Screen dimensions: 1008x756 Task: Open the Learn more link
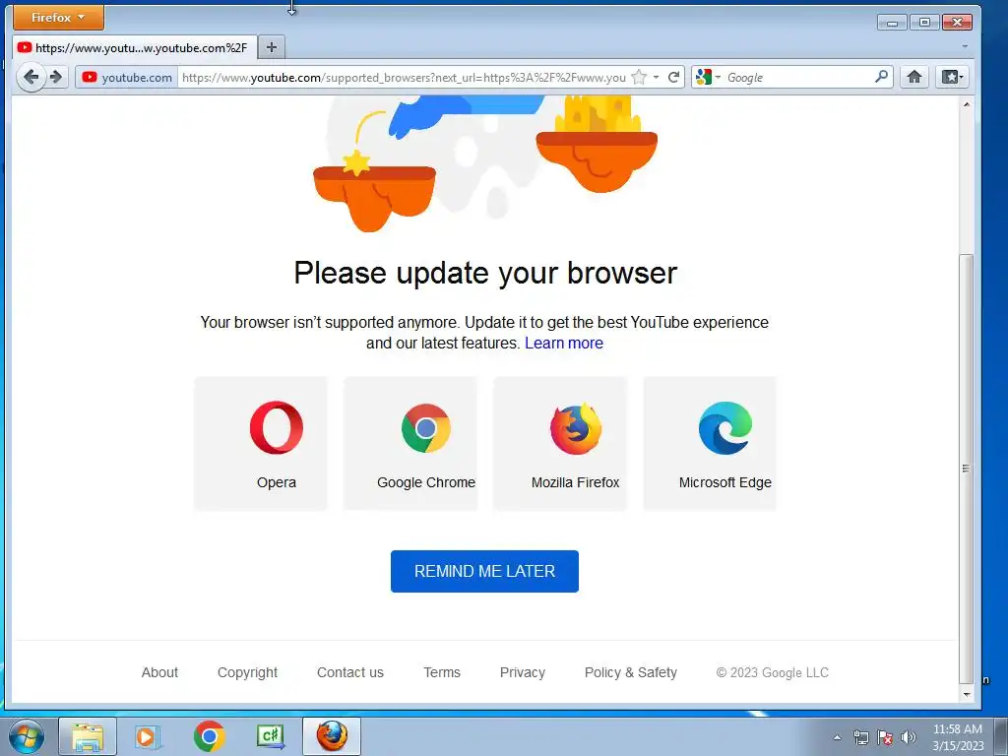(x=564, y=343)
